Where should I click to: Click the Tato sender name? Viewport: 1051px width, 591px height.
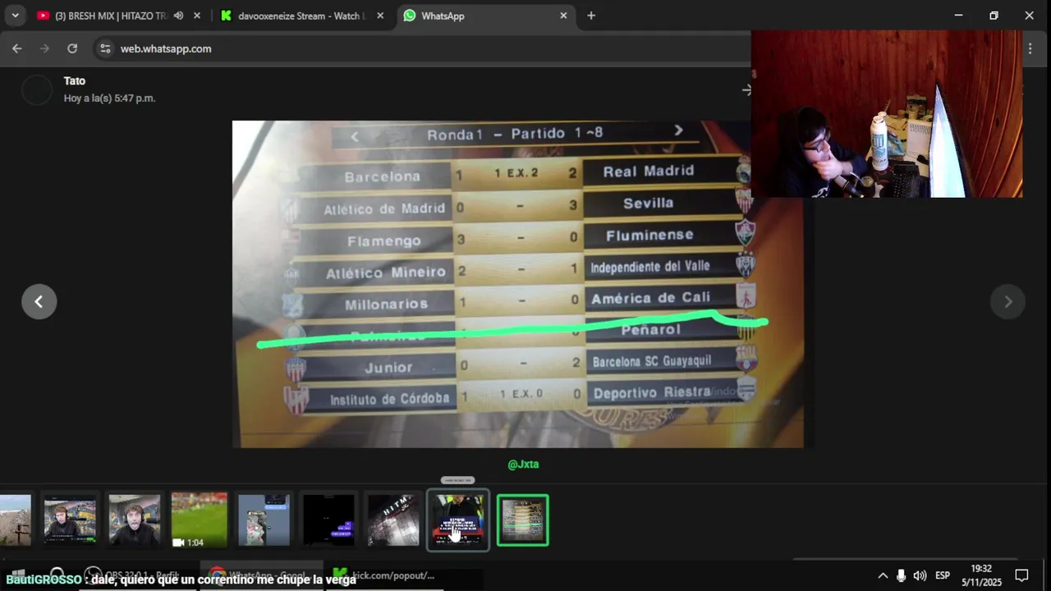point(75,80)
